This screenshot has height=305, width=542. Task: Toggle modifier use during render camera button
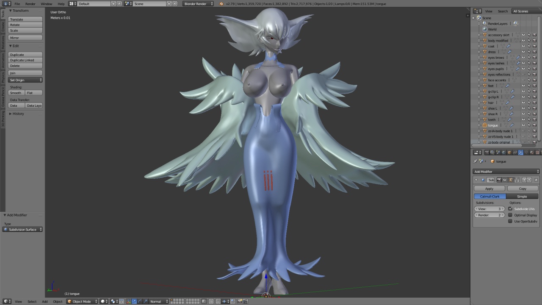499,180
